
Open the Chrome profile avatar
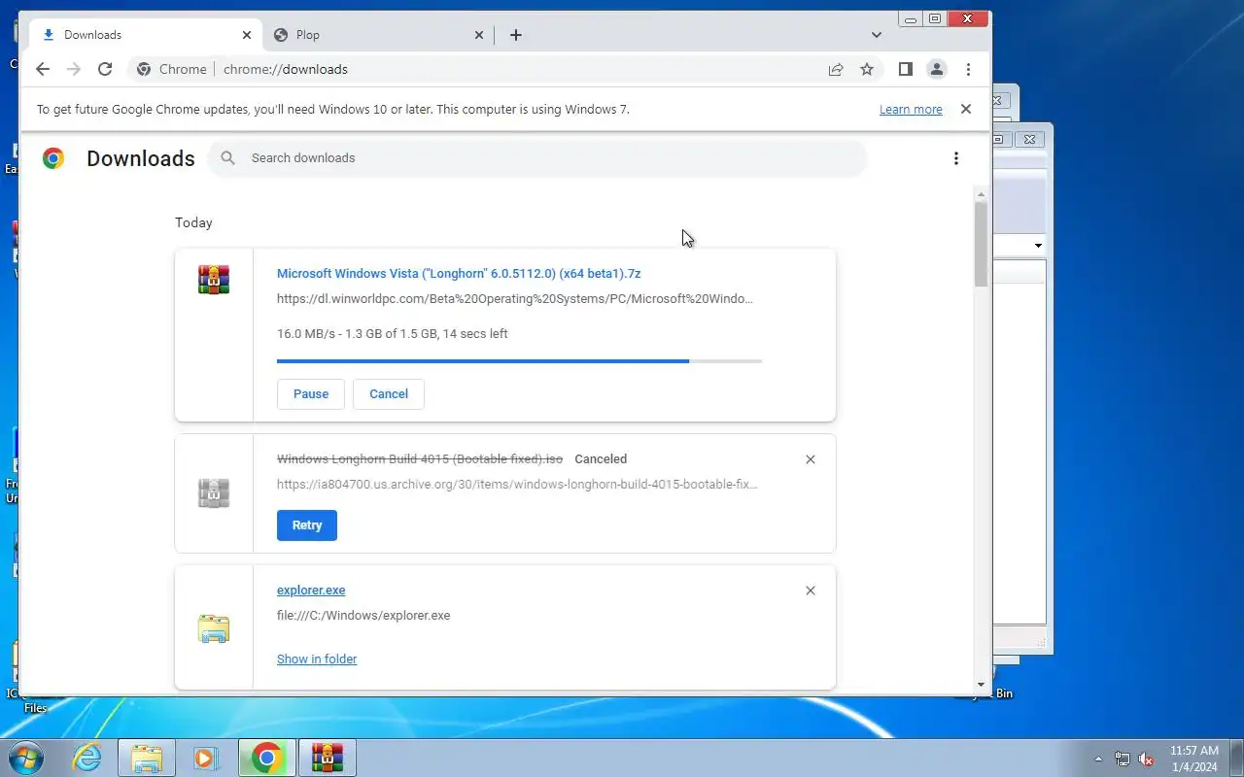pyautogui.click(x=937, y=69)
